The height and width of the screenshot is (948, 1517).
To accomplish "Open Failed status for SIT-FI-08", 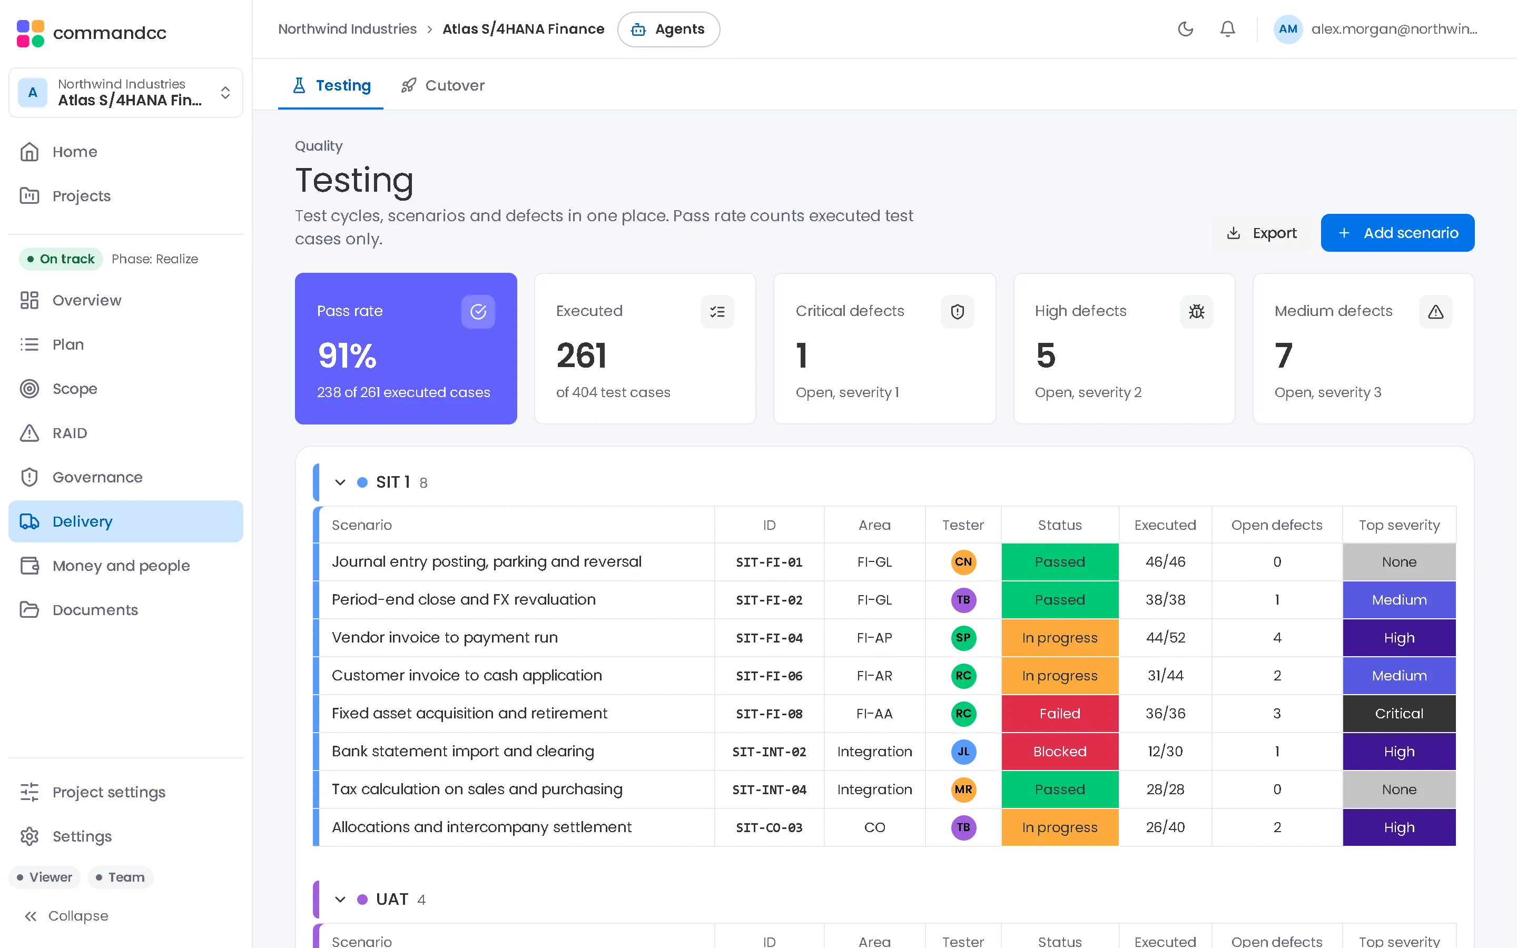I will click(x=1059, y=714).
